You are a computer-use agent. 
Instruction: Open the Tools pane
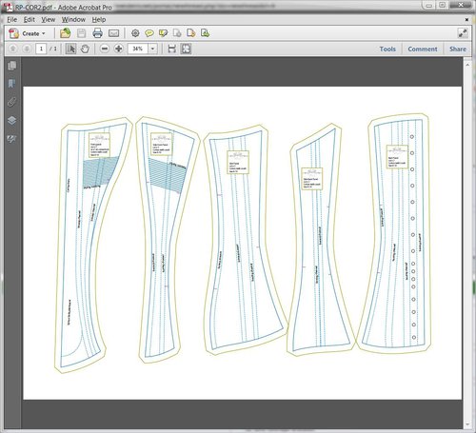coord(387,49)
